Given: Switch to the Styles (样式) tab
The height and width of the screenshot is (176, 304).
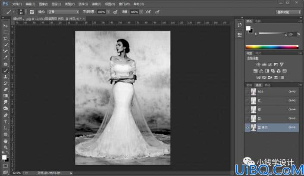Looking at the screenshot, I should coord(258,53).
